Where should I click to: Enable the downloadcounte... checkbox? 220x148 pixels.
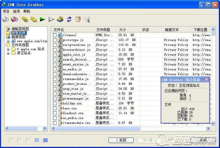tap(55, 74)
